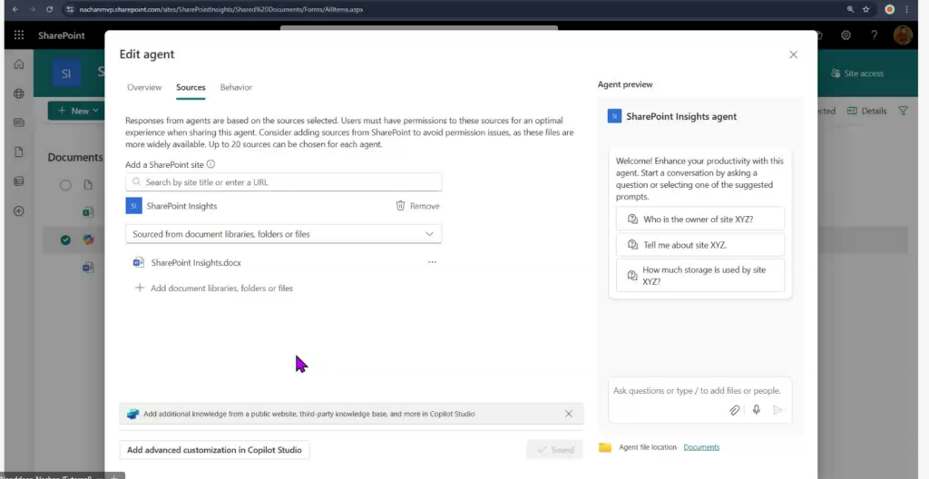This screenshot has width=929, height=479.
Task: Deselect the checked item in Documents list
Action: coord(65,240)
